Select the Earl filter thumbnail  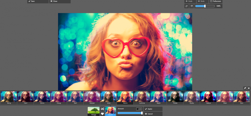click(x=75, y=98)
